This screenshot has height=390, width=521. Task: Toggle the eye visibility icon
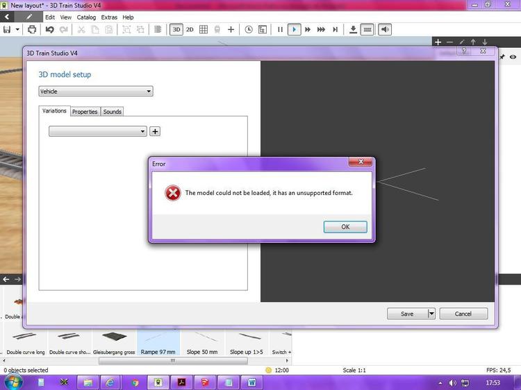513,57
